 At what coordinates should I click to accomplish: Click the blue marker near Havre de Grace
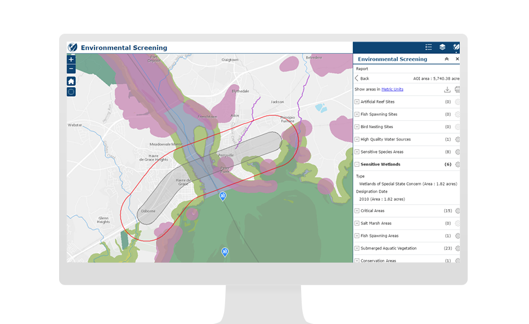click(x=223, y=196)
